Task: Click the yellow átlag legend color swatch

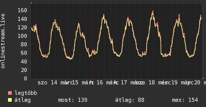Action: click(x=10, y=100)
